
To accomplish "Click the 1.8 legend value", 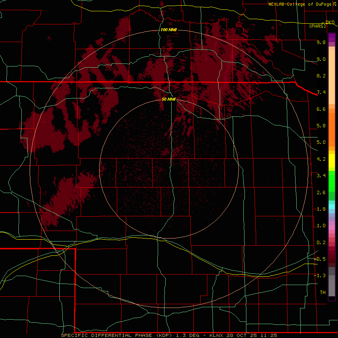I will click(x=321, y=209).
